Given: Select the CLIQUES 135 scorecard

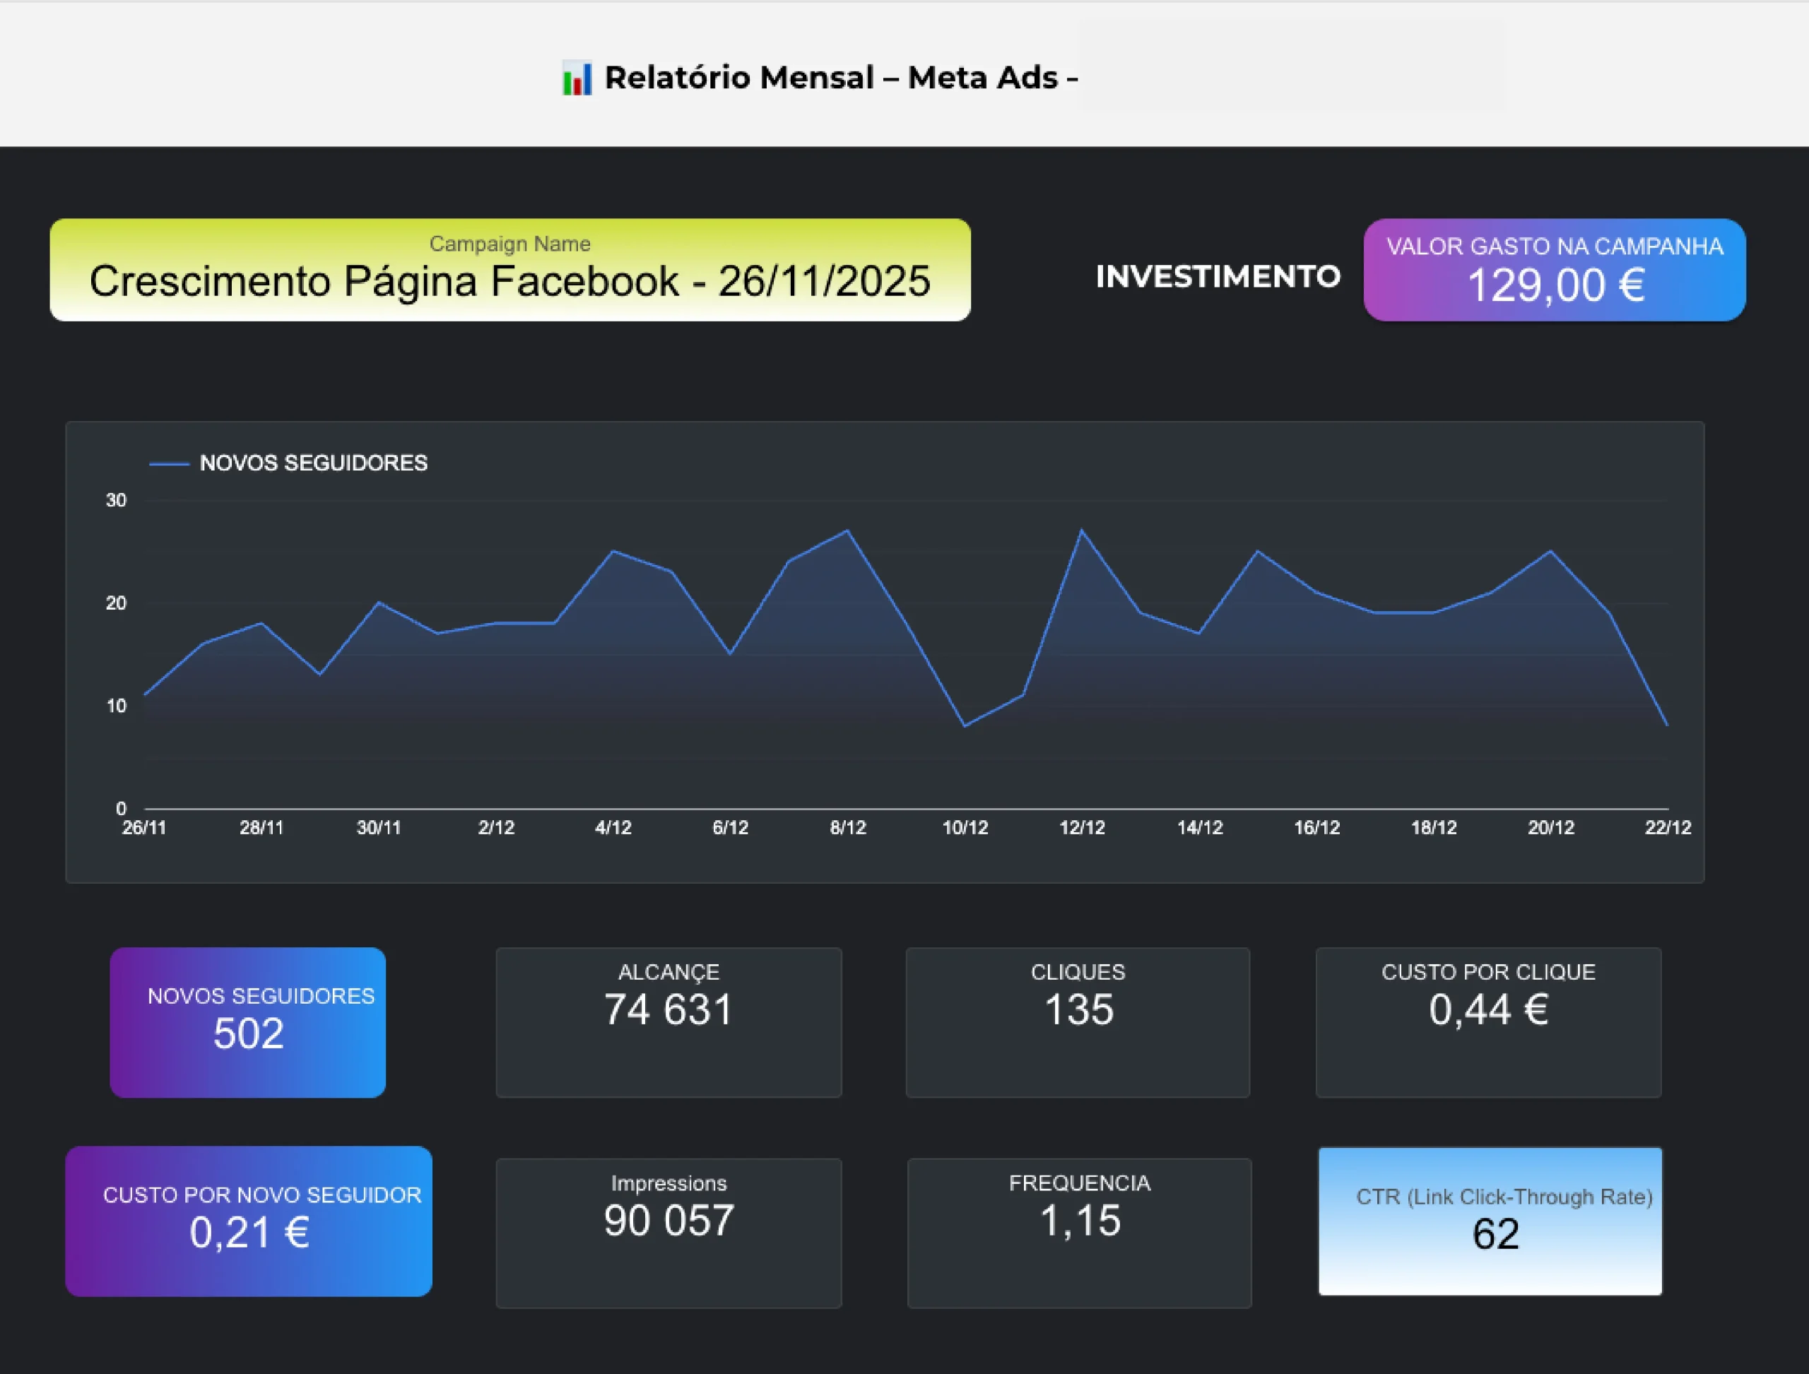Looking at the screenshot, I should [x=1078, y=1022].
